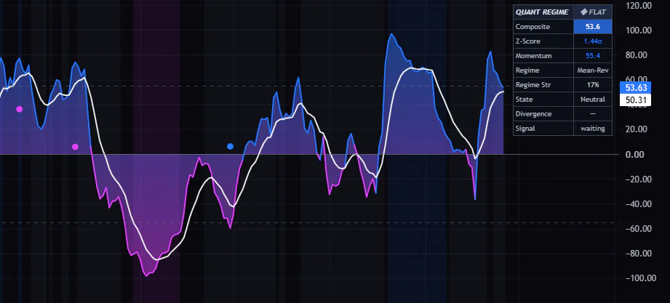Click the magenta signal dot just above the zero line

[75, 147]
